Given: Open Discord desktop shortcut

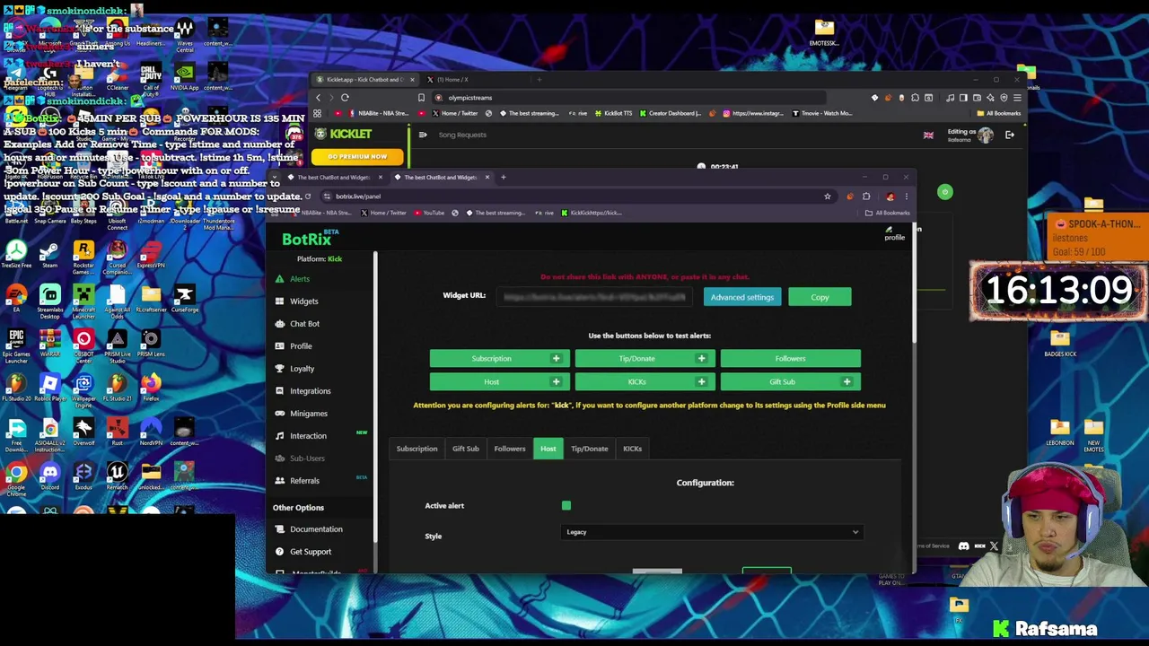Looking at the screenshot, I should point(49,476).
